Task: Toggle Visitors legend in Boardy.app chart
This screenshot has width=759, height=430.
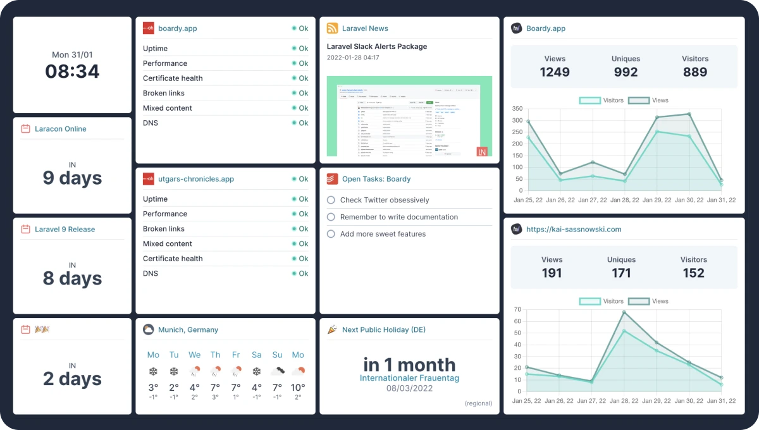Action: tap(602, 101)
